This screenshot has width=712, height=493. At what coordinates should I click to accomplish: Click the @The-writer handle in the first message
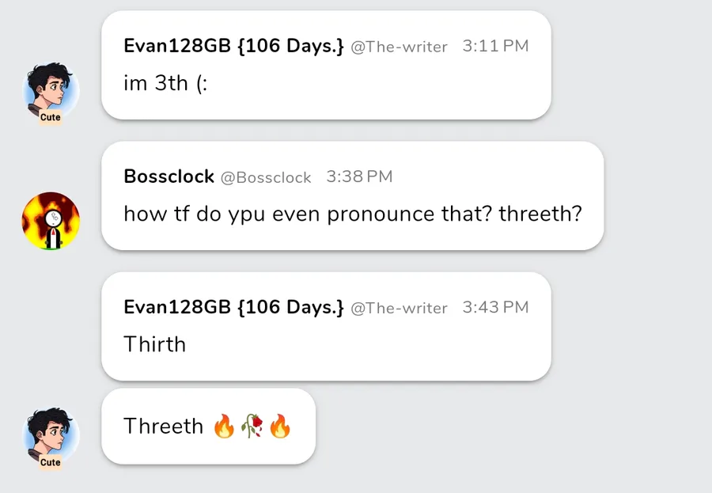pyautogui.click(x=399, y=47)
